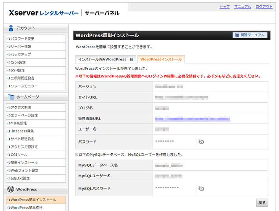This screenshot has height=211, width=279.
Task: Click the homepage section icon
Action: 11,97
